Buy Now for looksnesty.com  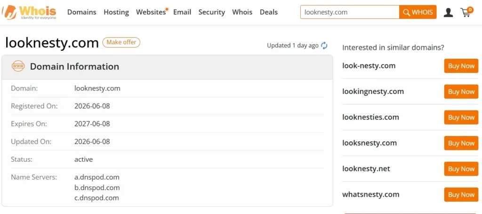461,143
